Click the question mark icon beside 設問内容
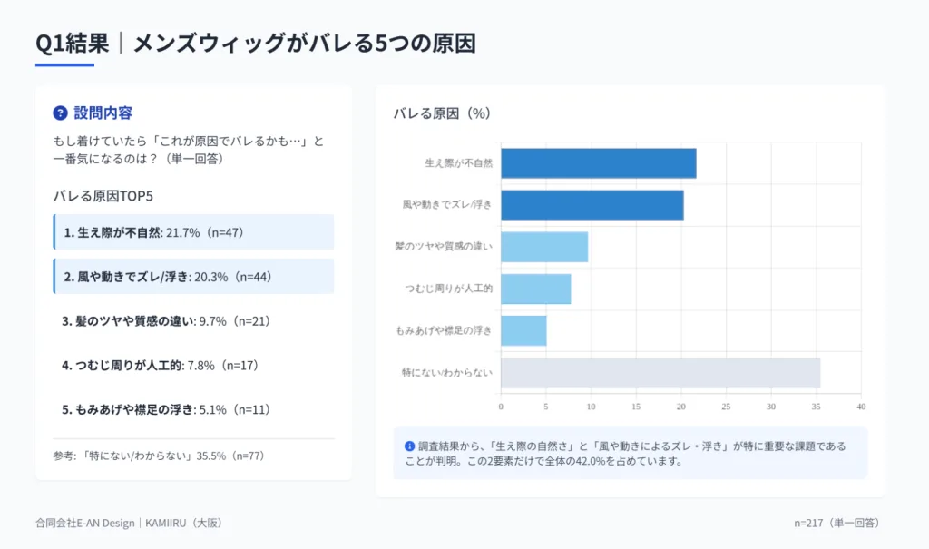929x549 pixels. (61, 113)
